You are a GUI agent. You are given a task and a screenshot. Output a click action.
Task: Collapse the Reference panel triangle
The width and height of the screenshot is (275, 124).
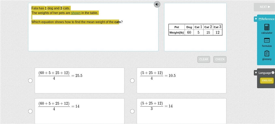click(x=256, y=19)
